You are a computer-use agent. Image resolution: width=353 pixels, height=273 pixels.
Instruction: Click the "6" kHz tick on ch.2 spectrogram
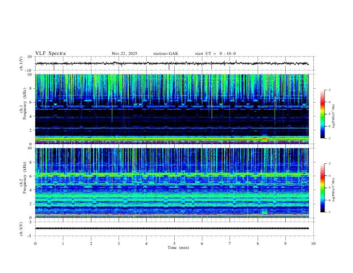click(x=31, y=176)
